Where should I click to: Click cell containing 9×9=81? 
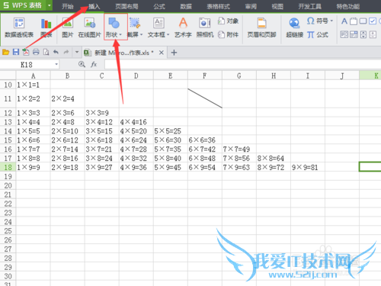308,167
